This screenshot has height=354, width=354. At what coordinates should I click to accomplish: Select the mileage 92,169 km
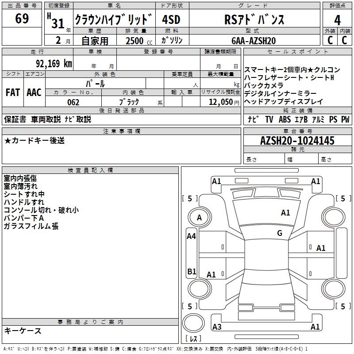[54, 64]
